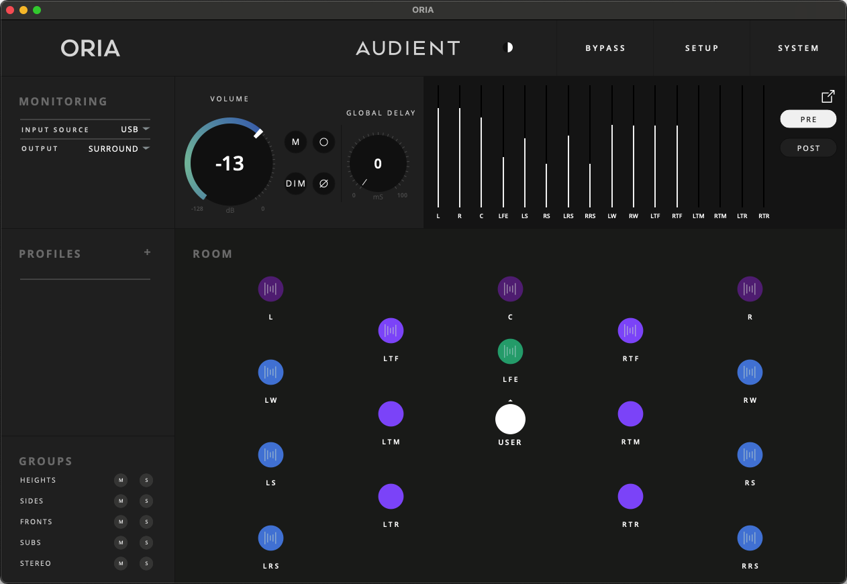Solo the SIDES group
This screenshot has width=847, height=584.
pyautogui.click(x=146, y=501)
